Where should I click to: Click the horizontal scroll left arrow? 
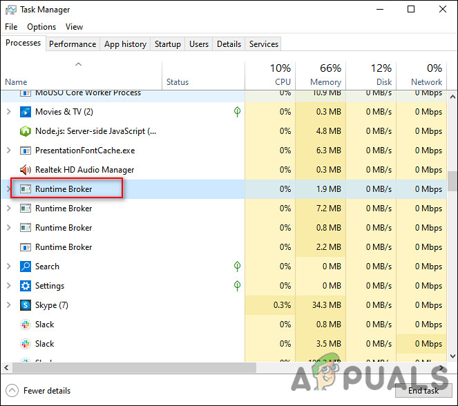click(x=6, y=368)
